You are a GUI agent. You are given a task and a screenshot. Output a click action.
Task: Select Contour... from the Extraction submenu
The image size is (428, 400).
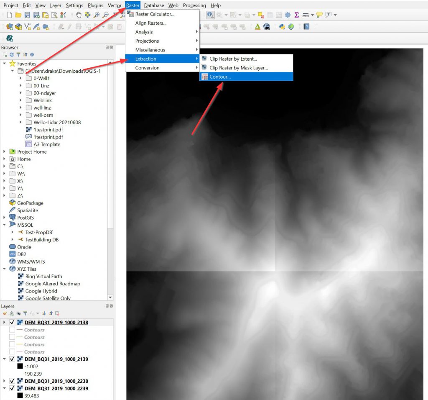tap(220, 77)
